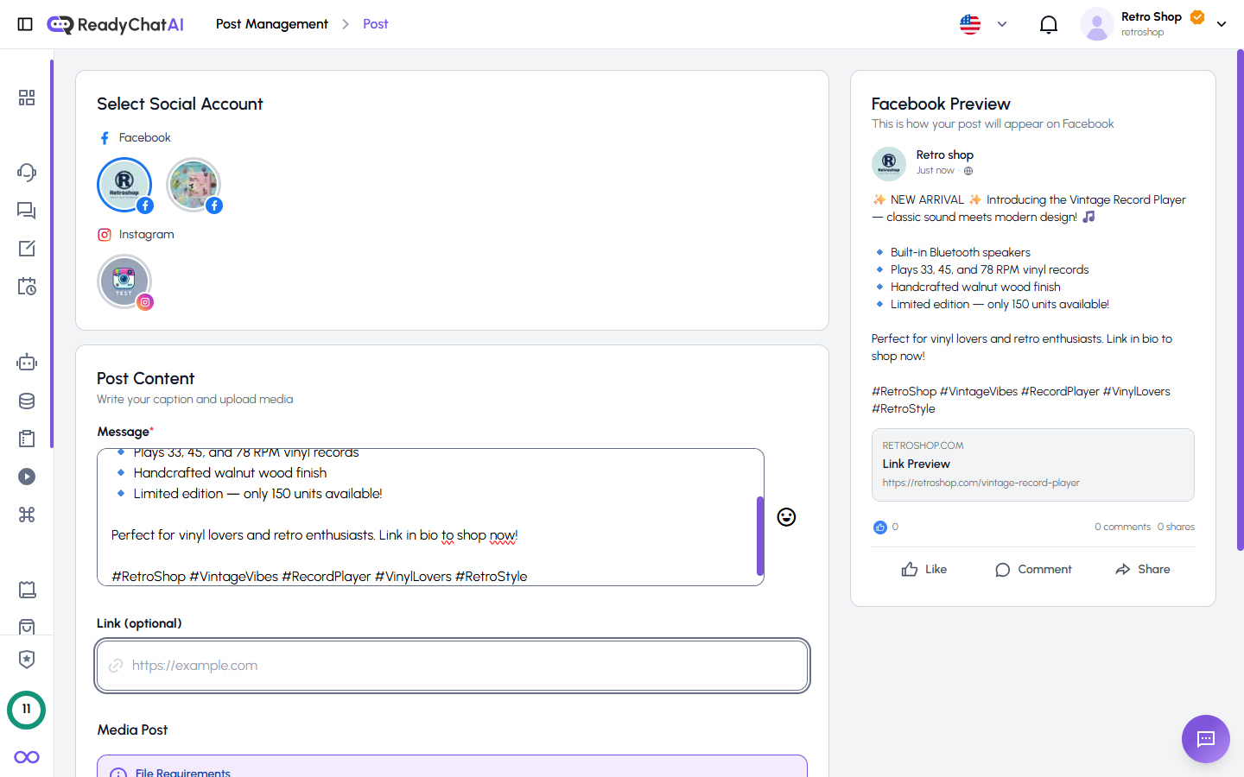Open the headset support icon in sidebar
The height and width of the screenshot is (777, 1244).
pyautogui.click(x=27, y=172)
